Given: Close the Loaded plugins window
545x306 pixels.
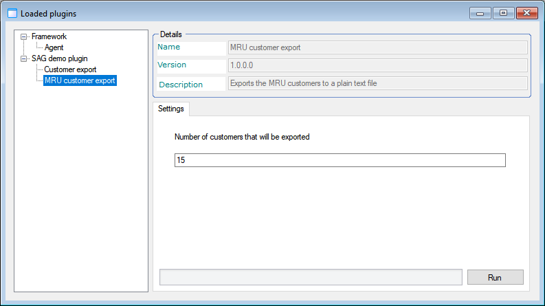Looking at the screenshot, I should pyautogui.click(x=526, y=13).
